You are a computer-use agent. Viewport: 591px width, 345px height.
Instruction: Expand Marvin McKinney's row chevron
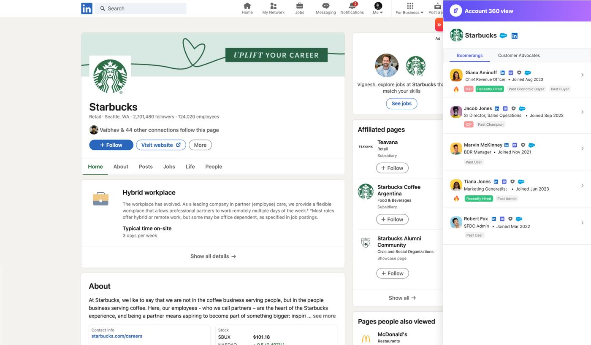point(583,149)
